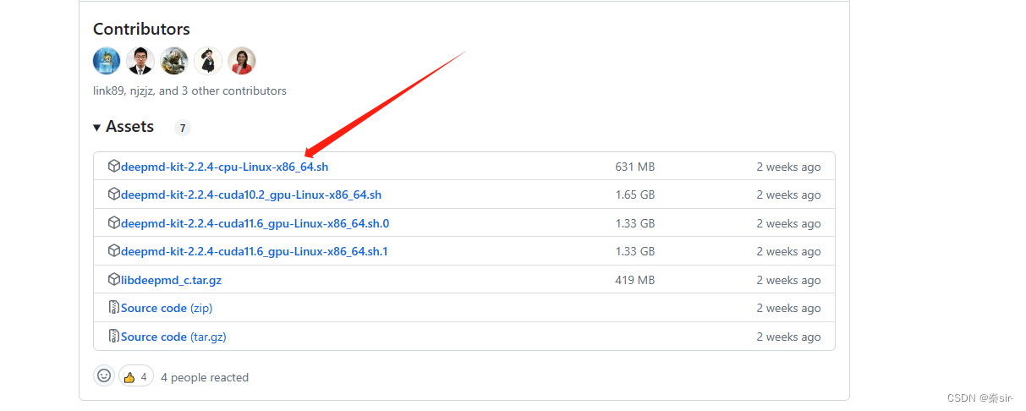Click the 1.65 GB size text
The width and height of the screenshot is (1026, 411).
634,195
